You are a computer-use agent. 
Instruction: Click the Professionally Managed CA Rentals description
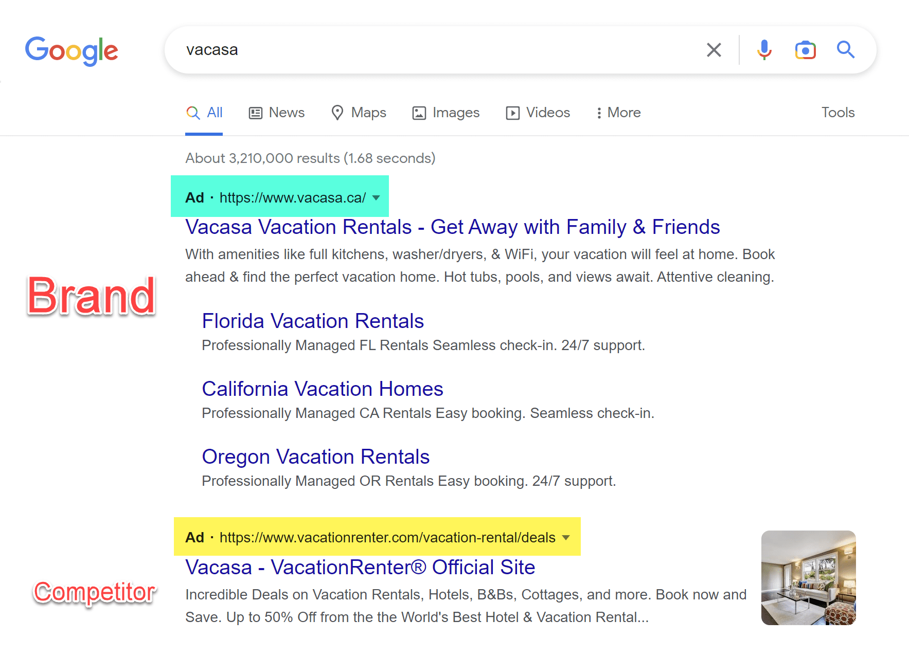point(428,413)
